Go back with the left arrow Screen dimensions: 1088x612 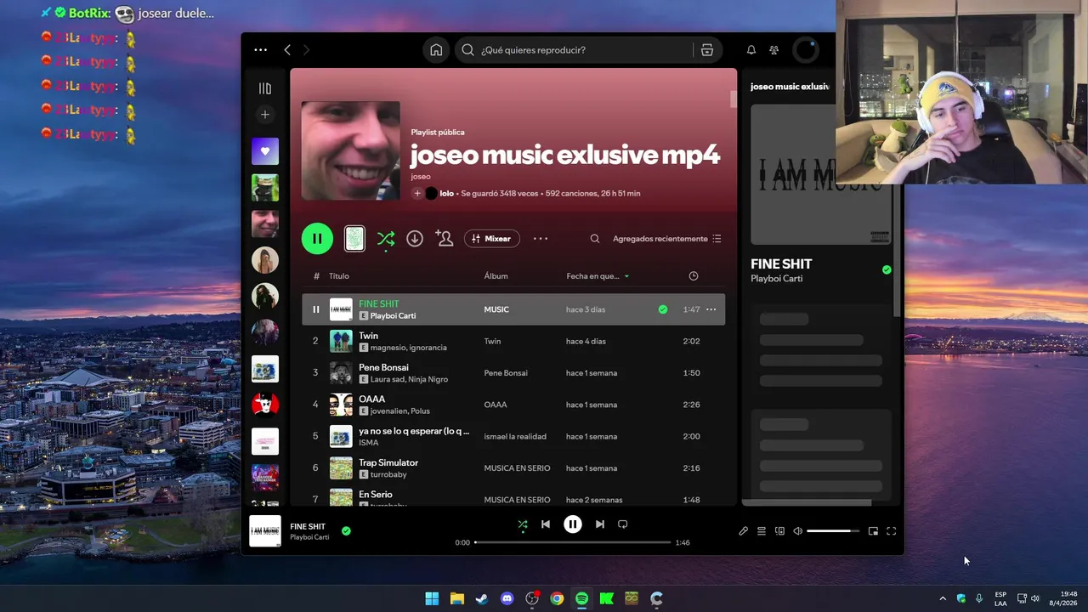[x=287, y=50]
